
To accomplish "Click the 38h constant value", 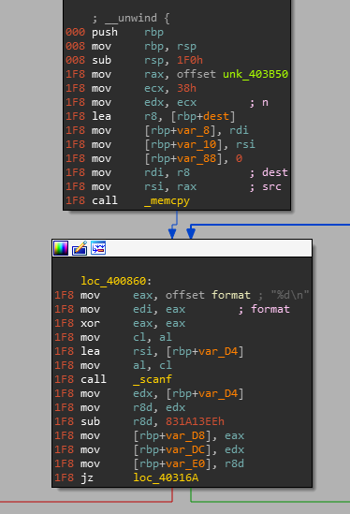I will coord(186,88).
